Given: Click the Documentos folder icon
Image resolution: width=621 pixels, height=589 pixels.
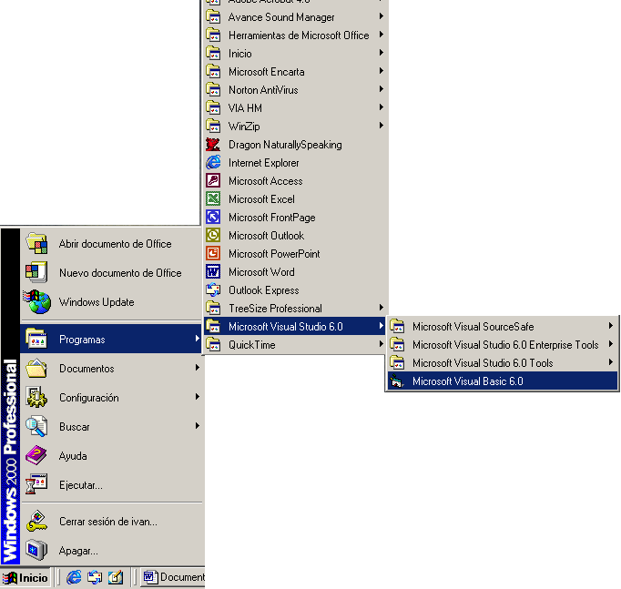Looking at the screenshot, I should point(36,368).
